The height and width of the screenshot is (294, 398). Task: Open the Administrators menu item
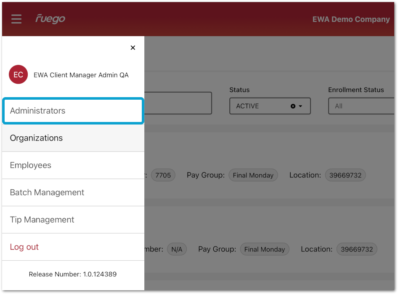pos(73,111)
